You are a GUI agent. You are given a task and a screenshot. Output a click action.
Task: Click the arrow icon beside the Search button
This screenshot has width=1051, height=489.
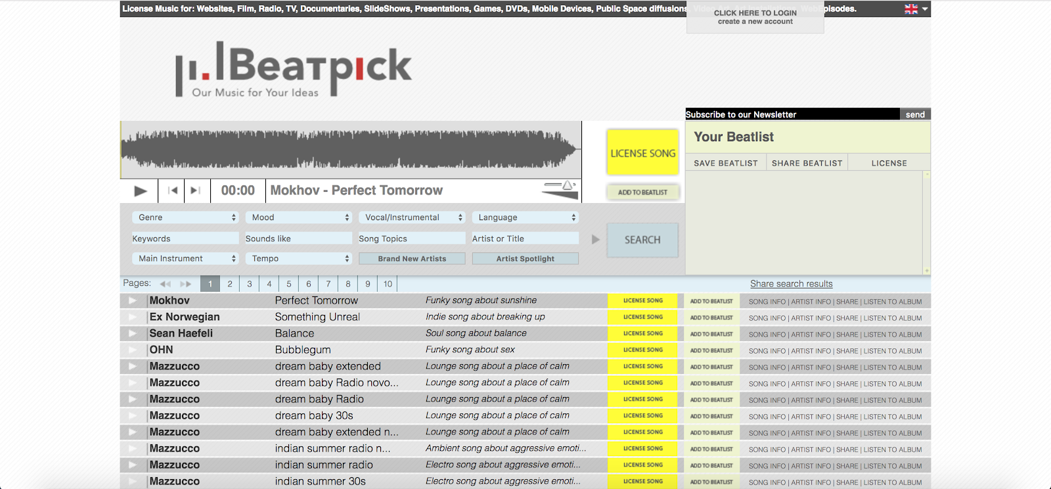click(x=596, y=239)
